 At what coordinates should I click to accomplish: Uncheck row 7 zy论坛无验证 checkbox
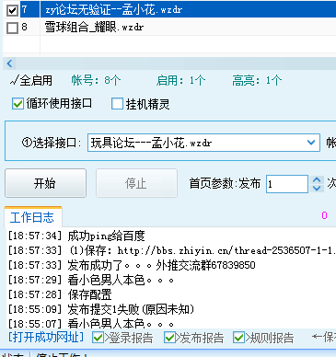click(12, 10)
